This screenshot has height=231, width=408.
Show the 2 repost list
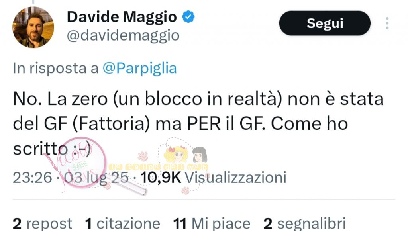pos(42,224)
